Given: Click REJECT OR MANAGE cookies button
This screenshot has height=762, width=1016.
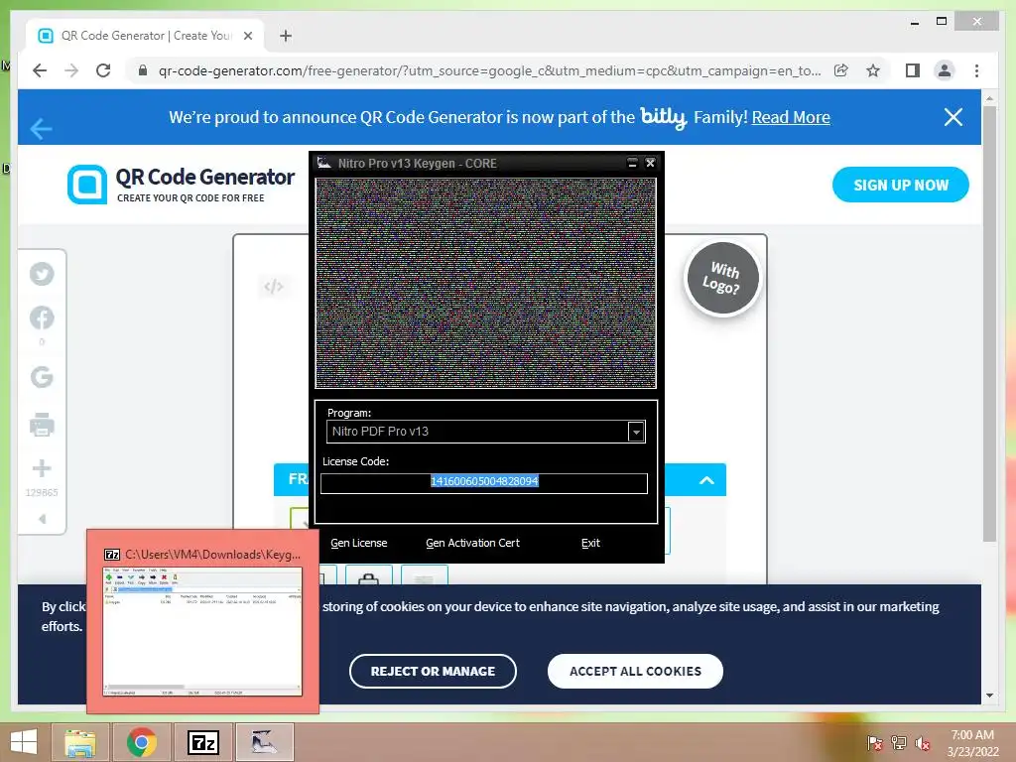Looking at the screenshot, I should coord(433,672).
